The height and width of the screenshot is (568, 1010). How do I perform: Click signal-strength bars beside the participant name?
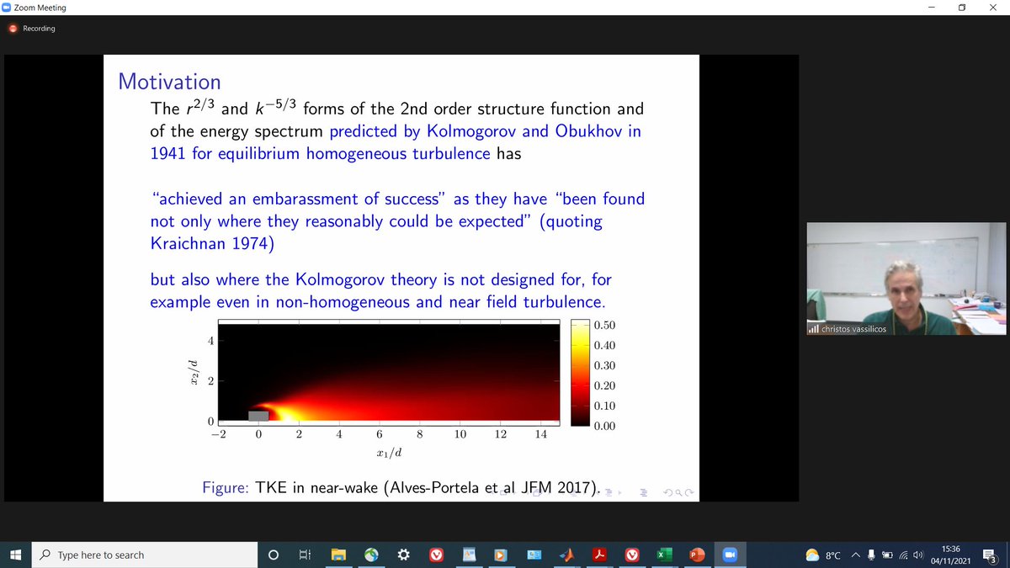pos(813,329)
